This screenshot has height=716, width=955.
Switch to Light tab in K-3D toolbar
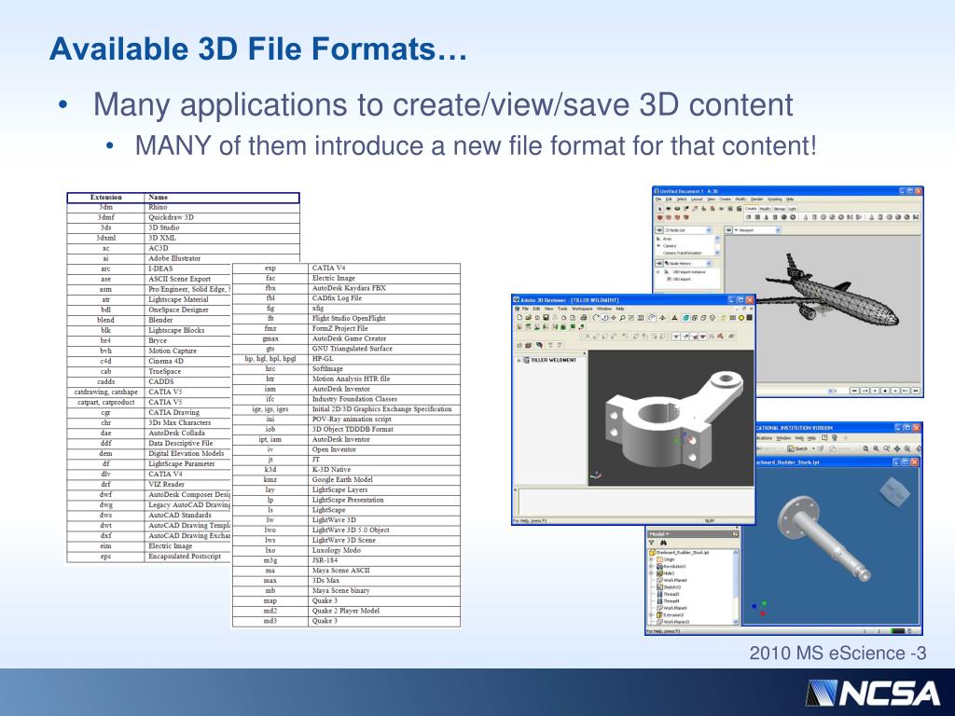793,208
